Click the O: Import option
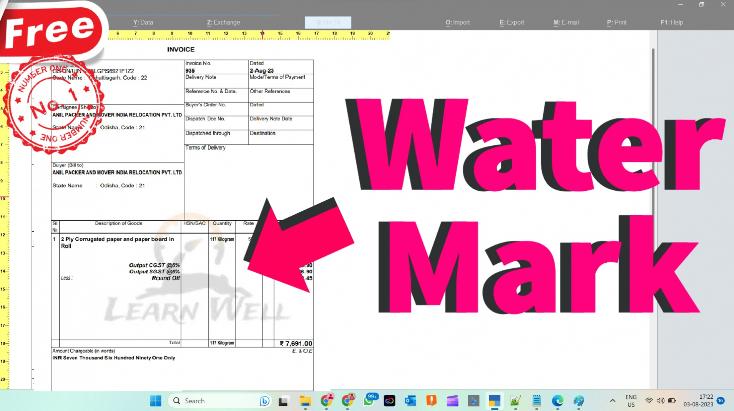The height and width of the screenshot is (411, 734). [x=458, y=22]
